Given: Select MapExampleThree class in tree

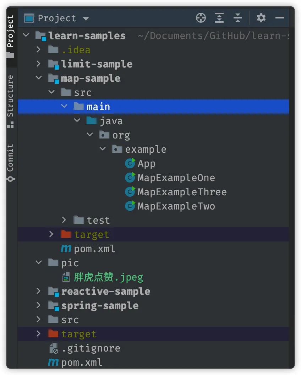Looking at the screenshot, I should 182,192.
